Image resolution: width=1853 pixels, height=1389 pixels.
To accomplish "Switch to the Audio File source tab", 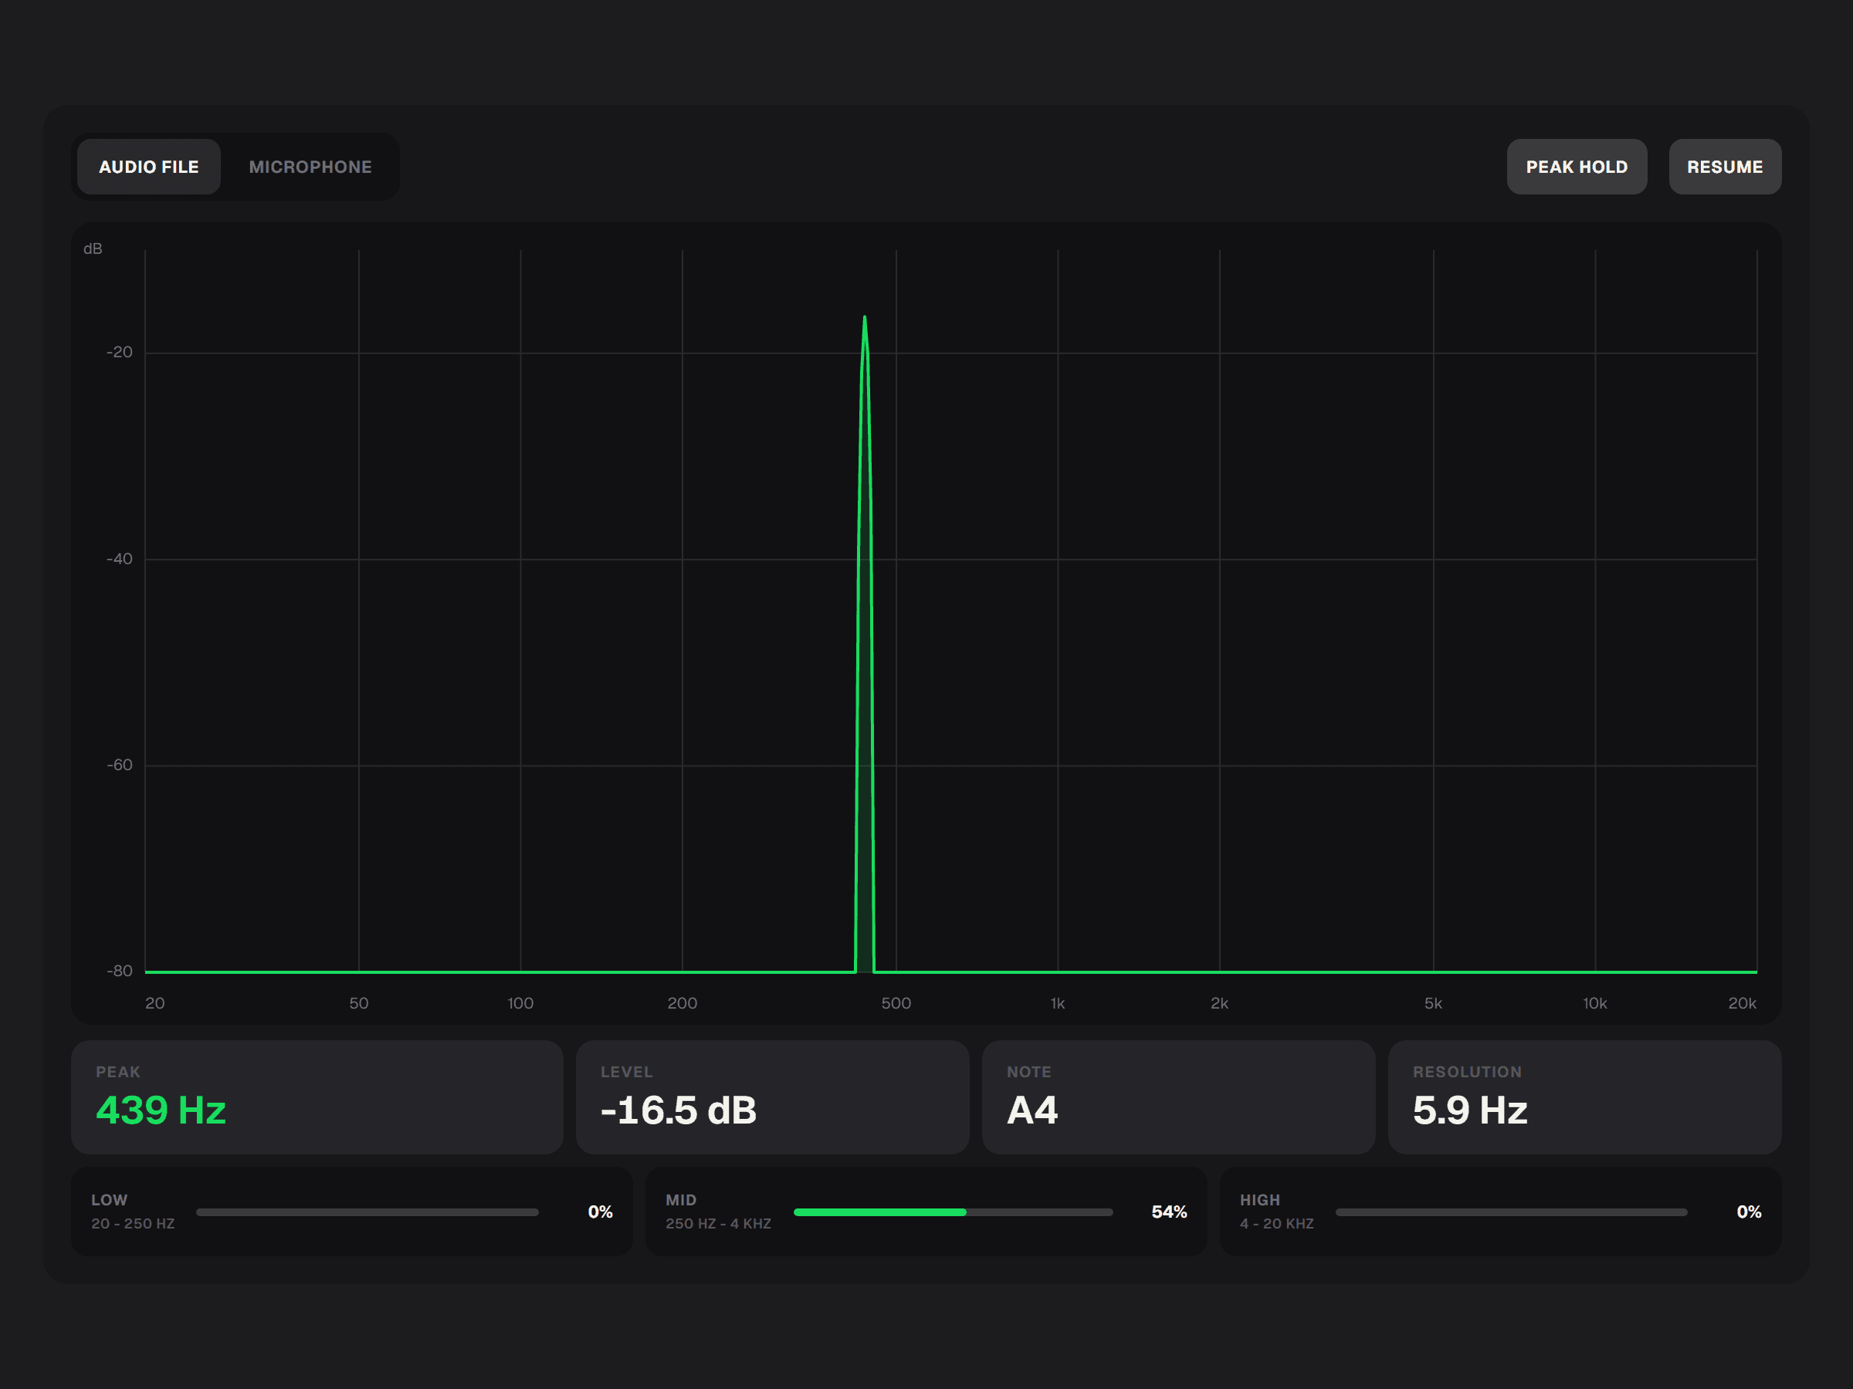I will click(149, 167).
